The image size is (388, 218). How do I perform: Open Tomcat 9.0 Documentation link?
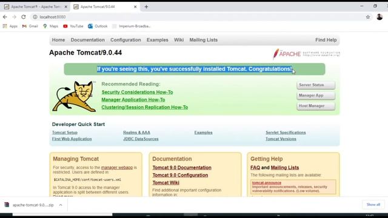coord(182,168)
